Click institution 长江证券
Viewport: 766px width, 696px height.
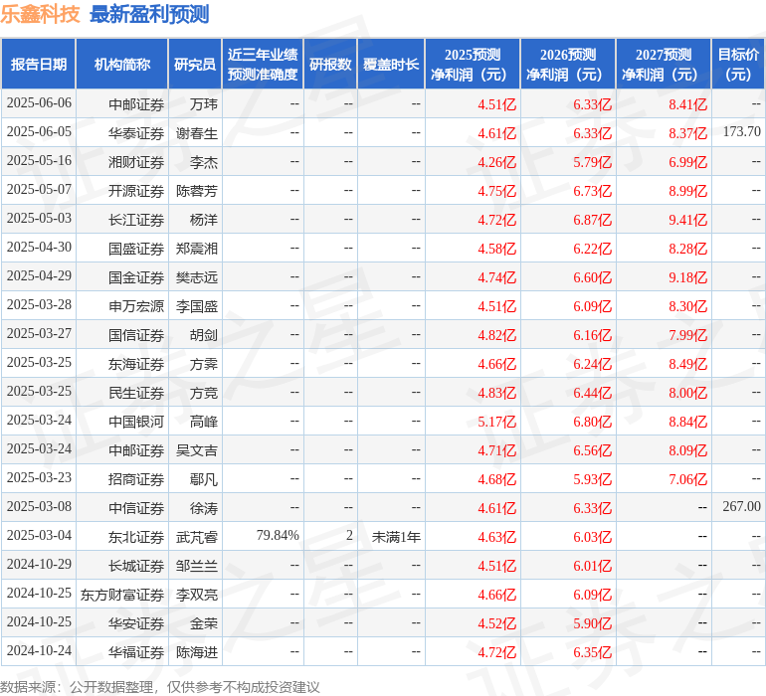tap(136, 220)
